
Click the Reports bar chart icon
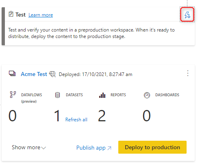click(102, 95)
